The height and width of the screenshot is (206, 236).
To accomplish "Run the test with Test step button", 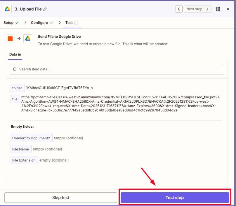I will tap(175, 198).
